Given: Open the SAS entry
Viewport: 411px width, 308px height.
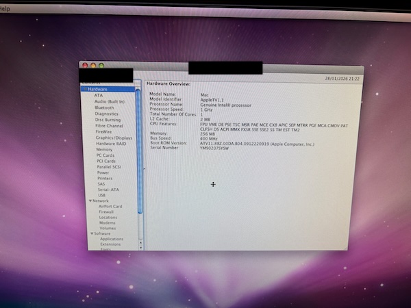Looking at the screenshot, I should point(101,184).
